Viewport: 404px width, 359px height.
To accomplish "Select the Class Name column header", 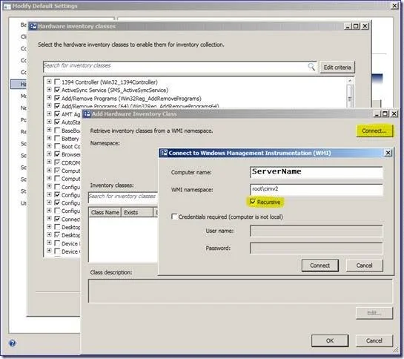I will pos(105,212).
